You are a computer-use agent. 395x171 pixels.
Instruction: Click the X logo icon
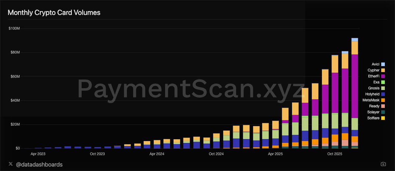[x=11, y=164]
